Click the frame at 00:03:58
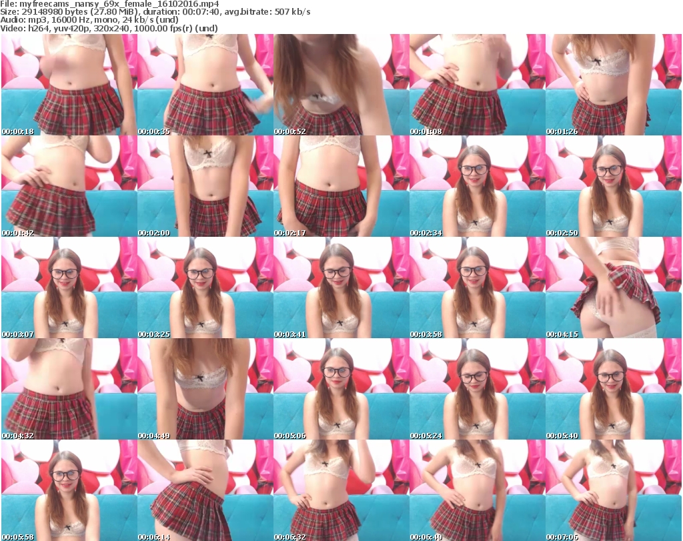683x541 pixels. [478, 288]
